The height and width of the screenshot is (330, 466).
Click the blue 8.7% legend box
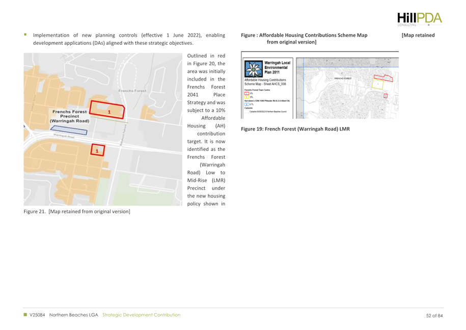[x=248, y=104]
